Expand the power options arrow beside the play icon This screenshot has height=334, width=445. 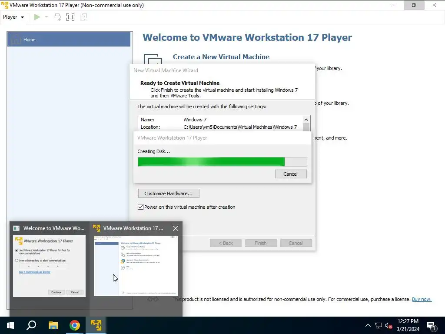point(46,17)
